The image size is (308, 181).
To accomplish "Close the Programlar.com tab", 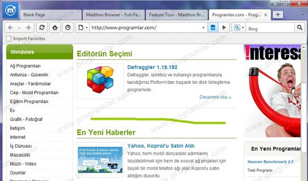I will (x=266, y=15).
